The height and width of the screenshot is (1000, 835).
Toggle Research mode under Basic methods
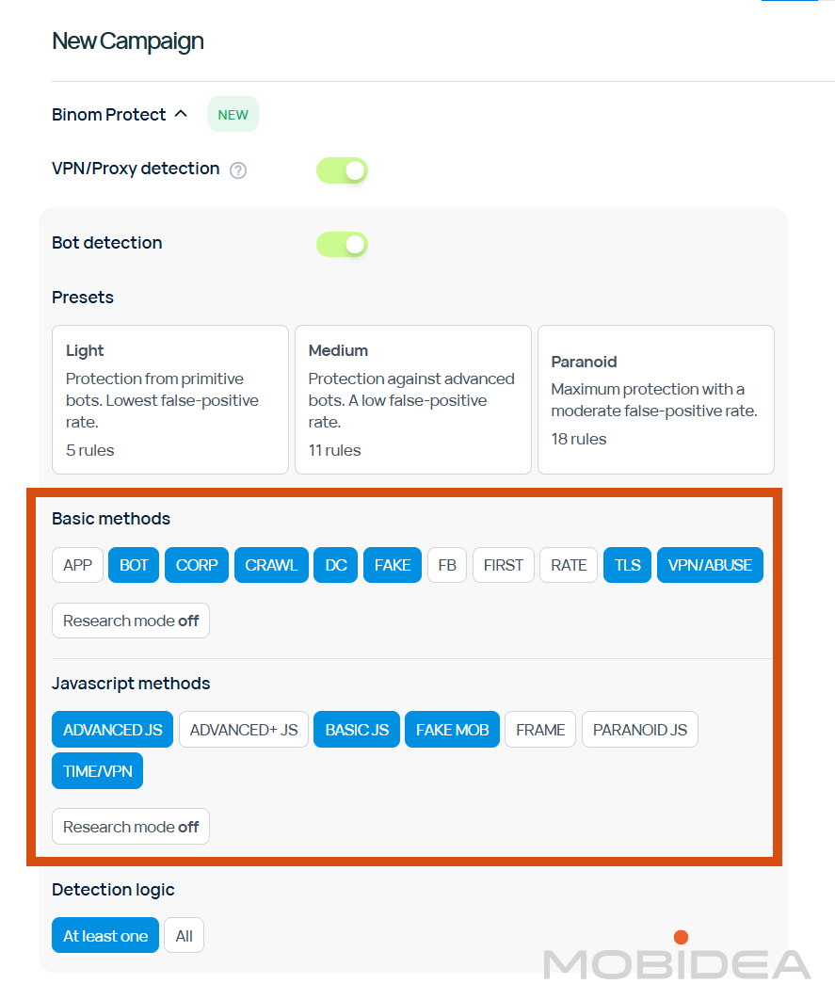click(x=131, y=621)
